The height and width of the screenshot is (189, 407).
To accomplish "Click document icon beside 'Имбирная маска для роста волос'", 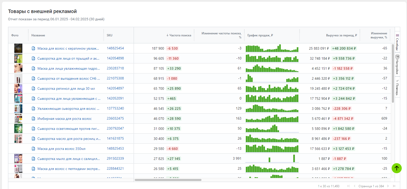I will click(33, 119).
